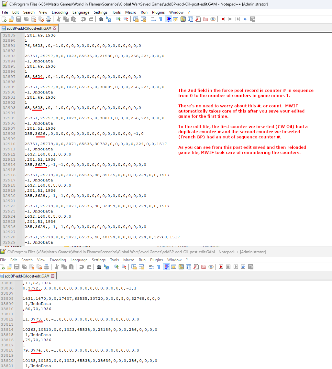
Task: Click Print icon in lower window toolbar
Action: point(47,267)
